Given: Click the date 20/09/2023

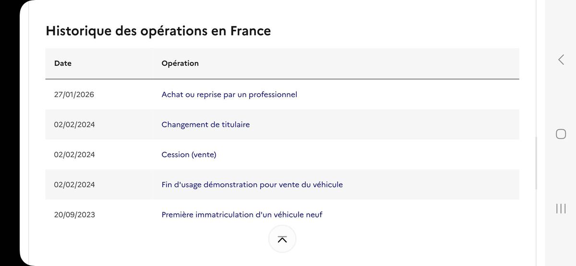Looking at the screenshot, I should [x=74, y=215].
